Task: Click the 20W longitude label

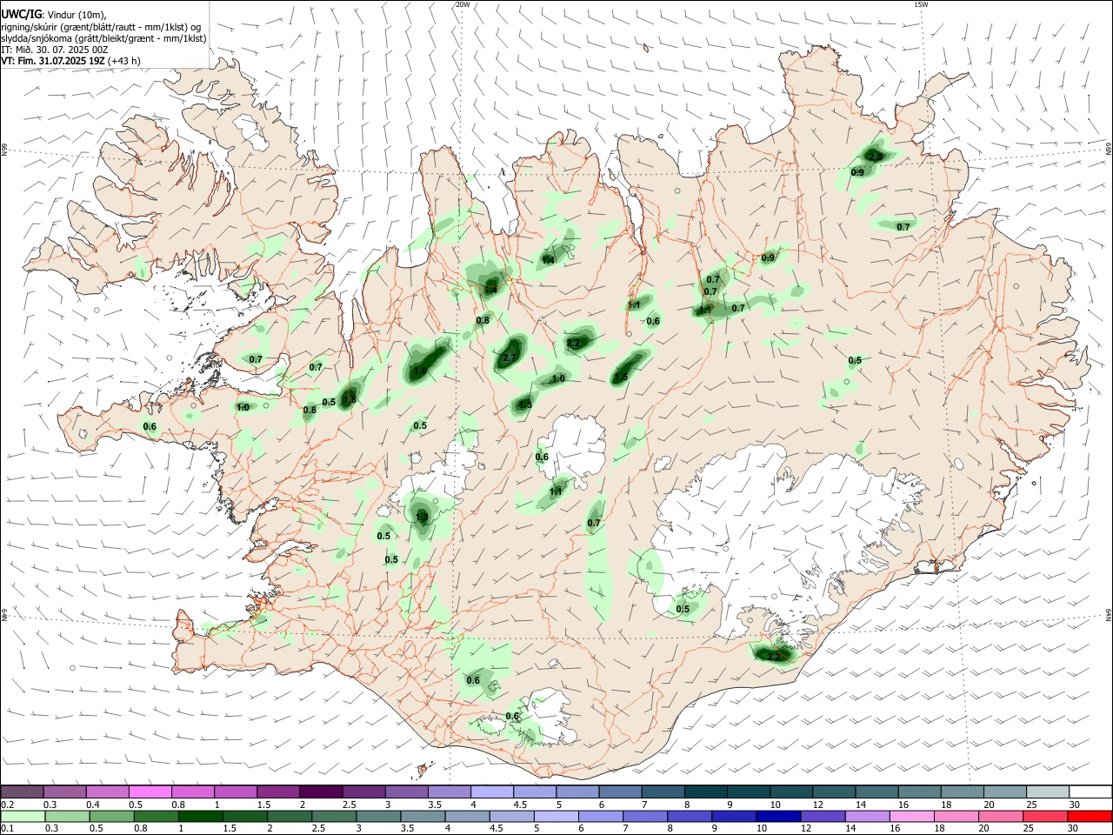Action: tap(463, 4)
